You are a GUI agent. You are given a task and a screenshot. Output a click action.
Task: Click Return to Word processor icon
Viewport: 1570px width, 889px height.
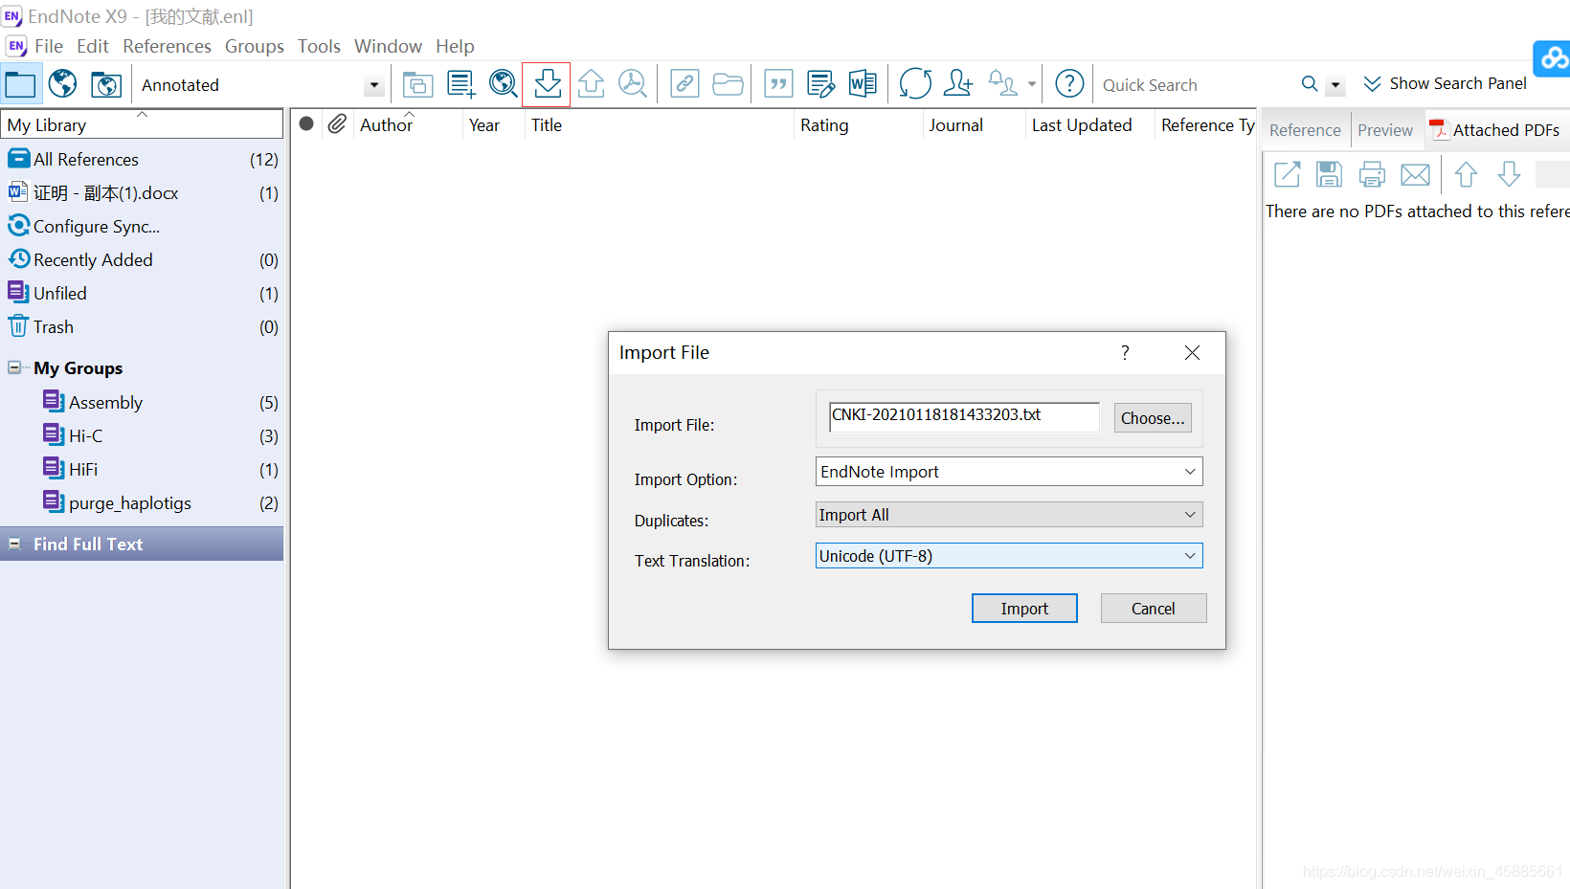point(863,84)
